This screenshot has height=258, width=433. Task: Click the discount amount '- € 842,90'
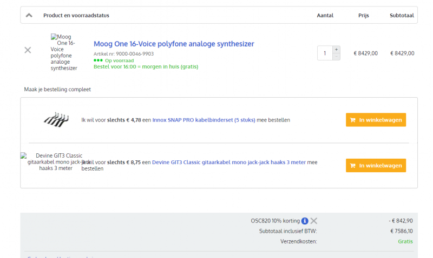[401, 221]
